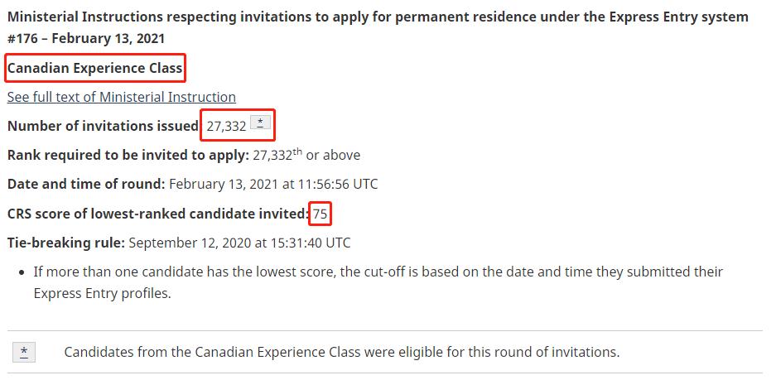Click the CRS score of lowest-ranked candidate label

[157, 214]
